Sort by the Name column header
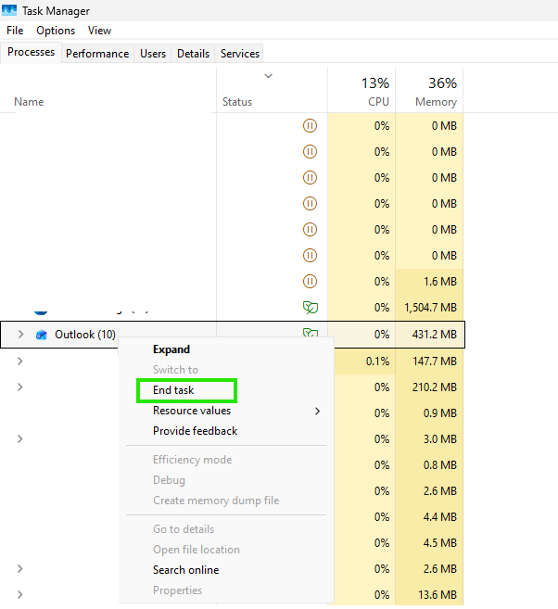Screen dimensions: 558x609 [29, 102]
